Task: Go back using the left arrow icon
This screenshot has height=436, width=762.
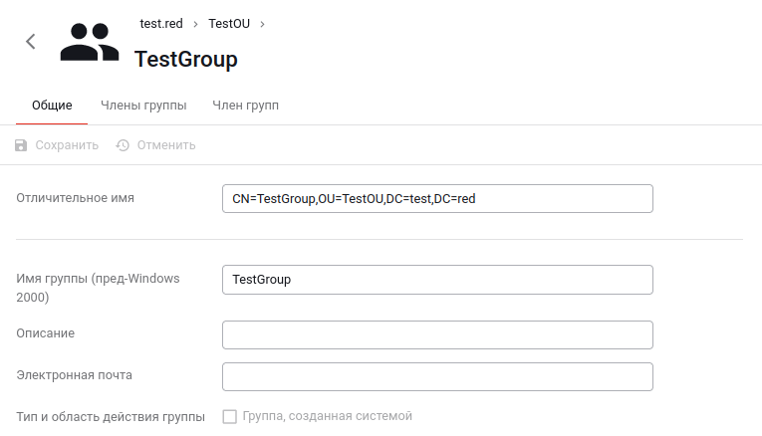Action: 31,41
